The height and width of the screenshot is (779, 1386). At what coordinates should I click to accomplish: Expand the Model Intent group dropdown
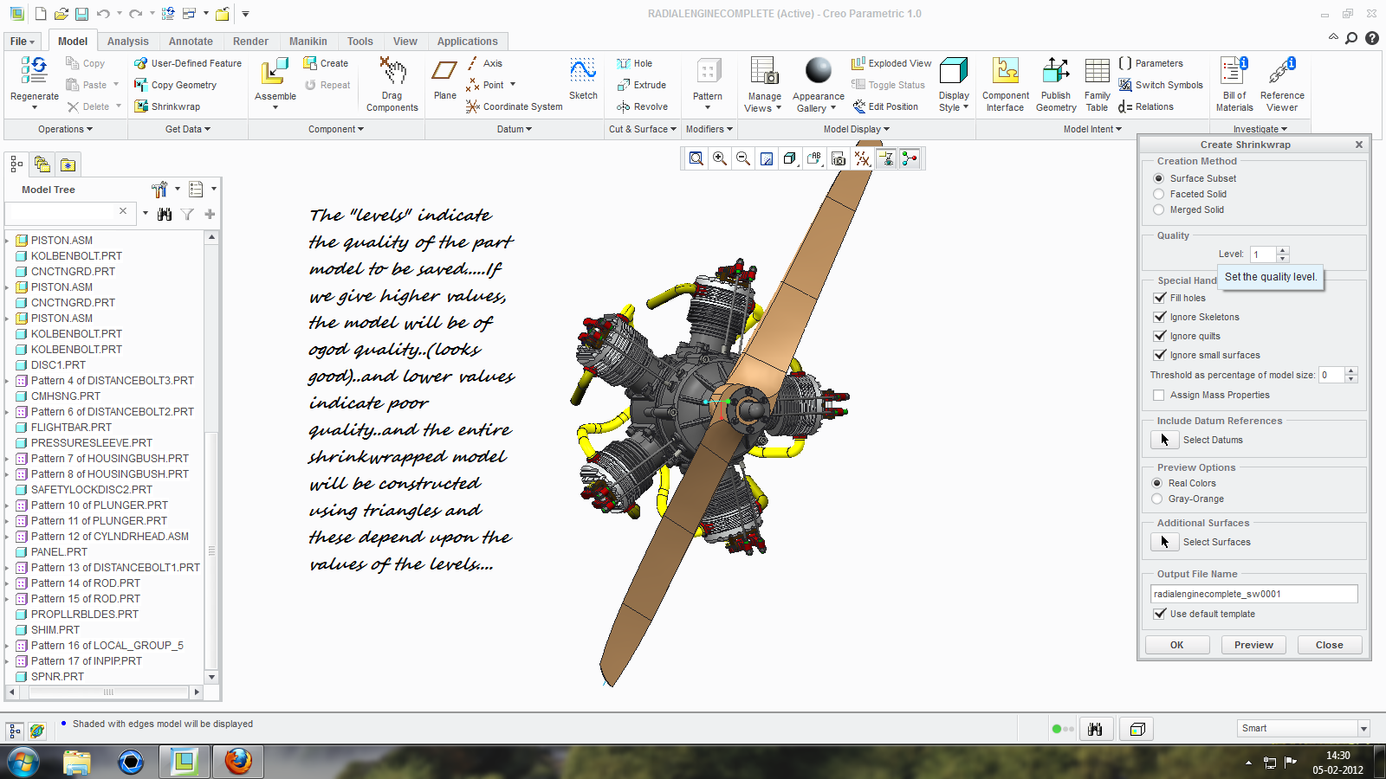1092,129
